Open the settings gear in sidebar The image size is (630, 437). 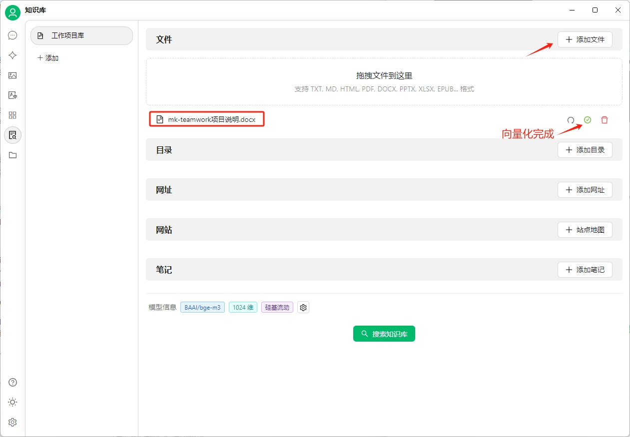point(12,423)
